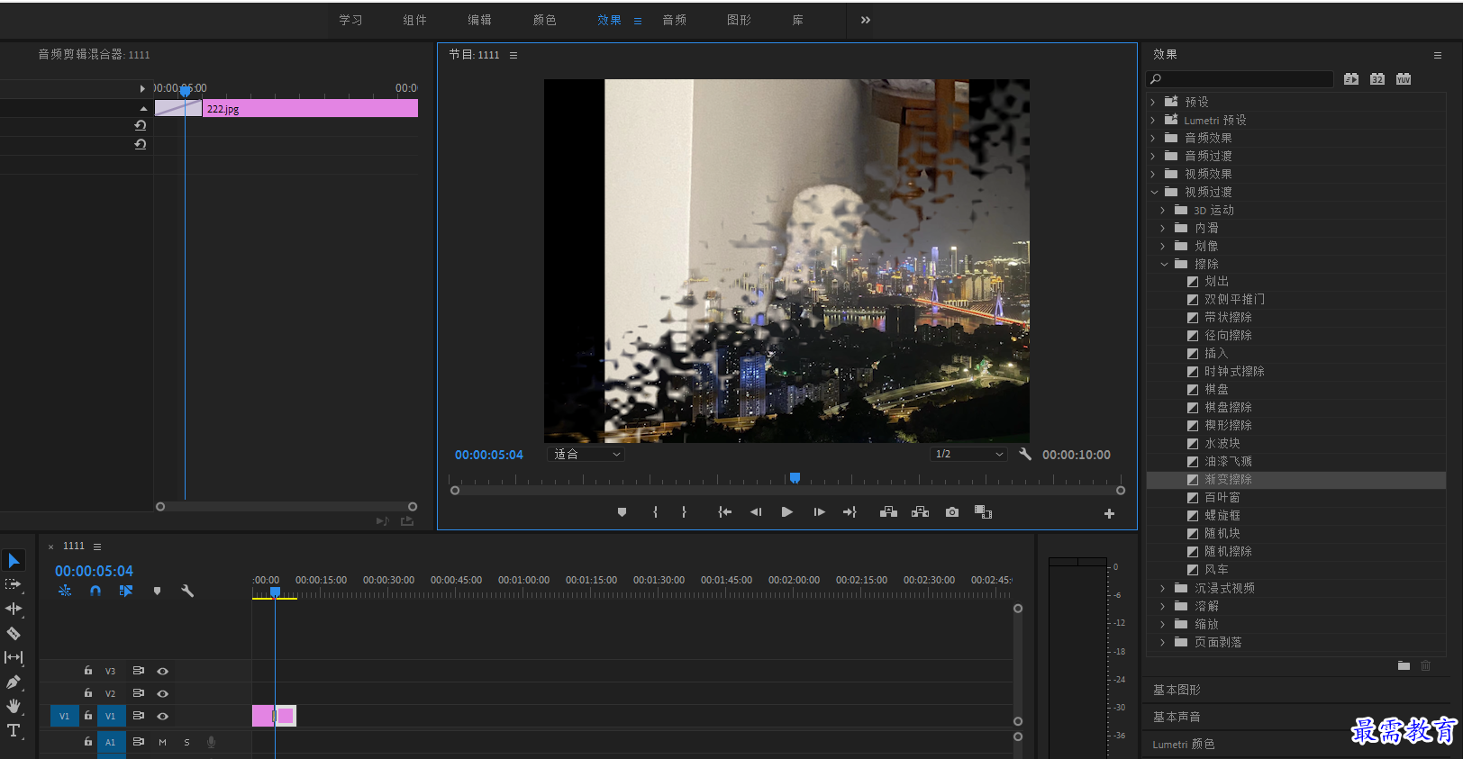Toggle V2 track output eye
The height and width of the screenshot is (759, 1463).
tap(163, 693)
